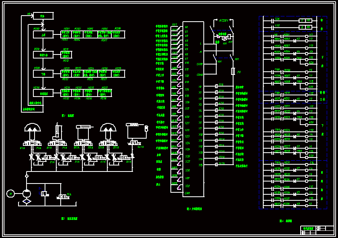This screenshot has height=238, width=338.
Task: Click the 6YA label in hydraulic diagram
Action: coord(22,148)
